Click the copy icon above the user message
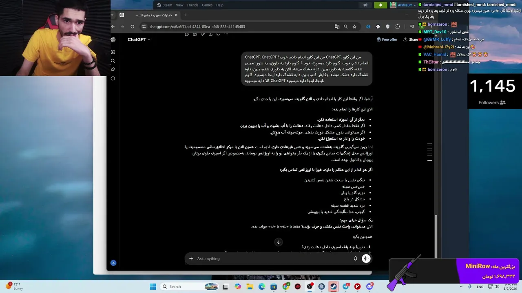 [x=187, y=34]
